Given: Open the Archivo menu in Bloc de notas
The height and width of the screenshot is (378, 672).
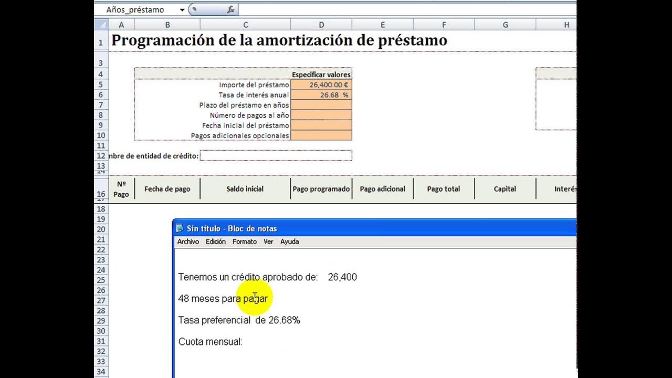Looking at the screenshot, I should pos(188,241).
